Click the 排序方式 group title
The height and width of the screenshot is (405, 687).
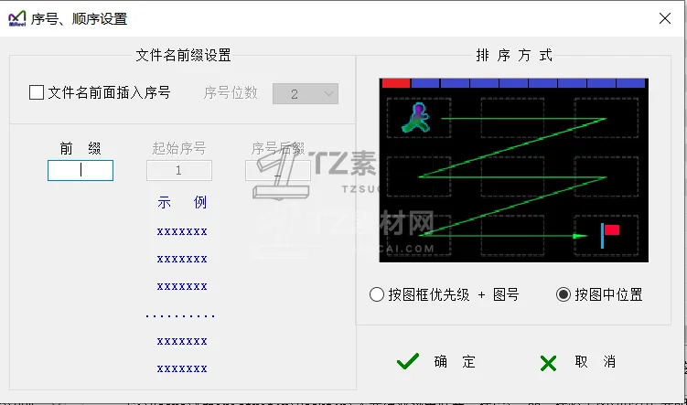pyautogui.click(x=514, y=55)
